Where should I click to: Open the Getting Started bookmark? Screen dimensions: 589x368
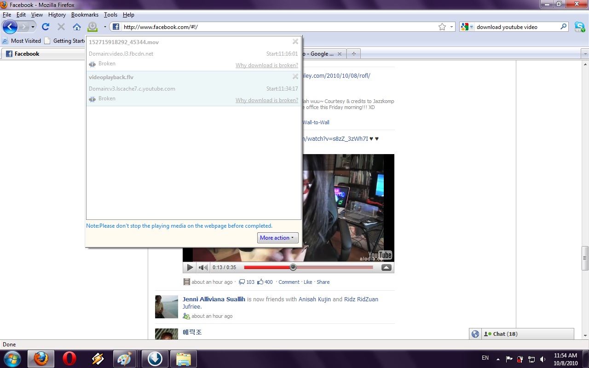[x=65, y=40]
